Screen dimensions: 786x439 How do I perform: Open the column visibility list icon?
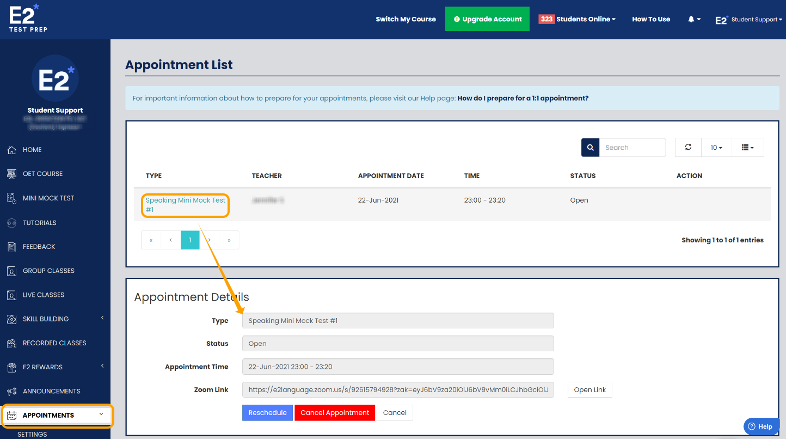747,147
